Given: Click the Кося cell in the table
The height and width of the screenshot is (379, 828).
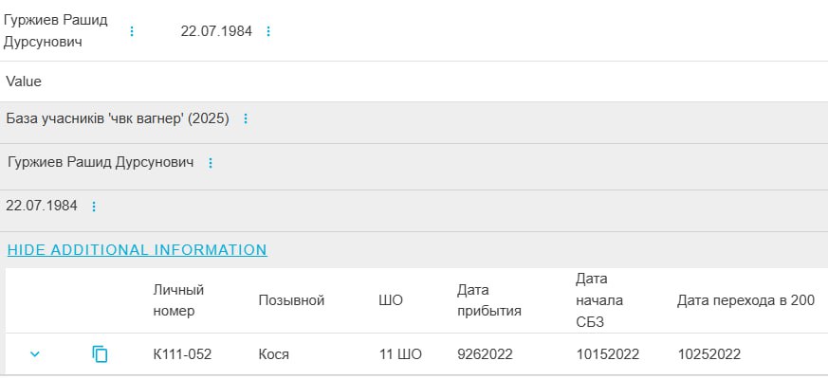Looking at the screenshot, I should coord(273,354).
